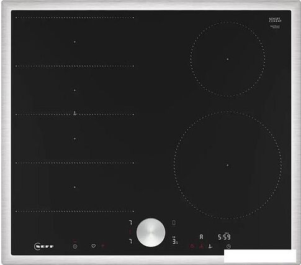Viewport: 301px width, 265px height.
Task: Touch the centre of the small round zone
Action: pyautogui.click(x=228, y=59)
